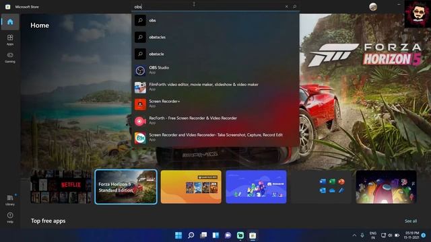Open the Among Us thumbnail
This screenshot has height=242, width=431.
[x=386, y=187]
